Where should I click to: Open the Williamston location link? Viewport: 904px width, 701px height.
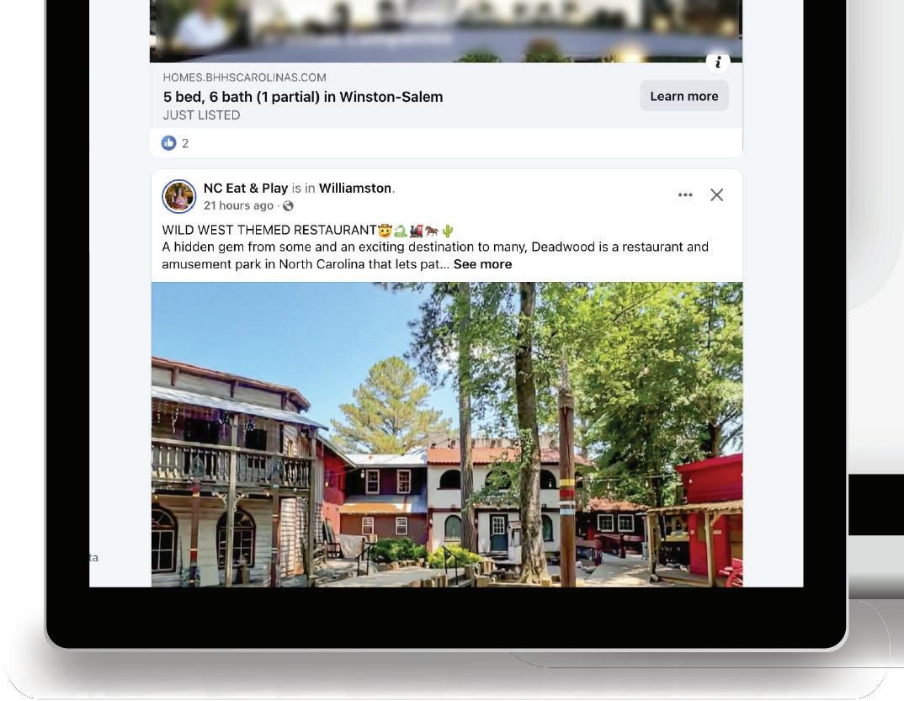[x=355, y=188]
